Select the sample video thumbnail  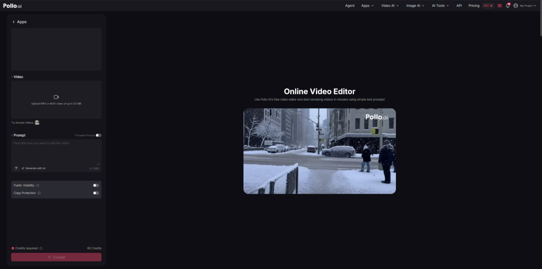tap(37, 123)
